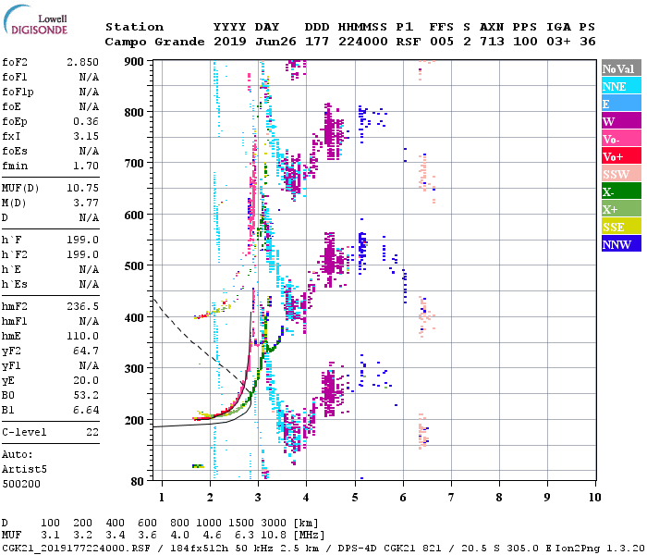The width and height of the screenshot is (647, 555).
Task: Click the day-of-year 177 value
Action: click(x=317, y=42)
